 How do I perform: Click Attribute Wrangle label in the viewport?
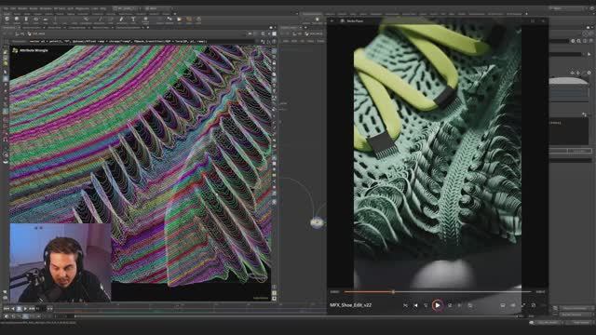pyautogui.click(x=34, y=50)
